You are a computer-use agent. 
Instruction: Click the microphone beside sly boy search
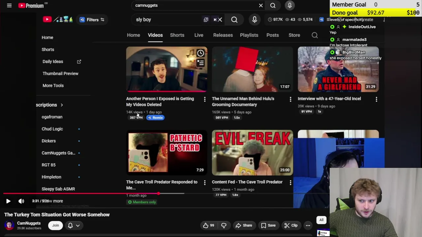(x=255, y=19)
